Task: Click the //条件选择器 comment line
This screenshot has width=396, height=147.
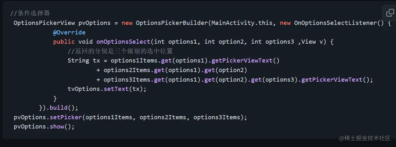Action: click(x=30, y=13)
